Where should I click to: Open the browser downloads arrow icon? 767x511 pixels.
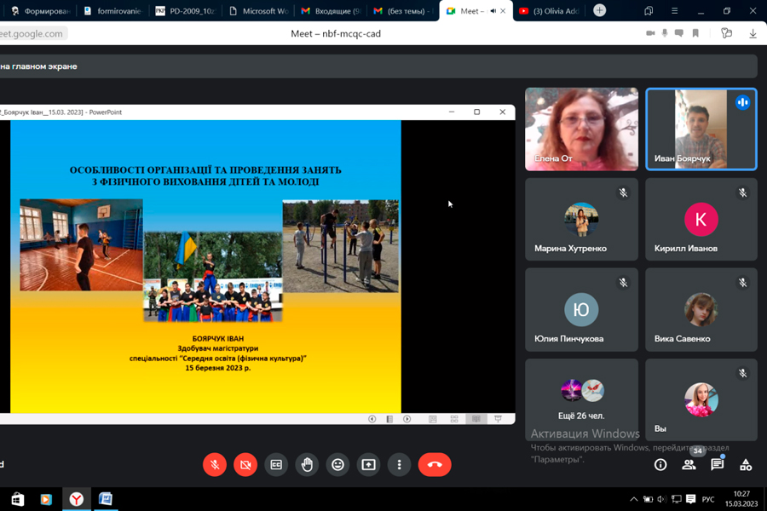click(753, 33)
